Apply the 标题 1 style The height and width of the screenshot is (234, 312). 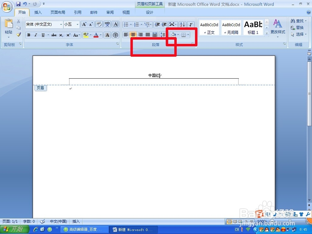(x=253, y=28)
